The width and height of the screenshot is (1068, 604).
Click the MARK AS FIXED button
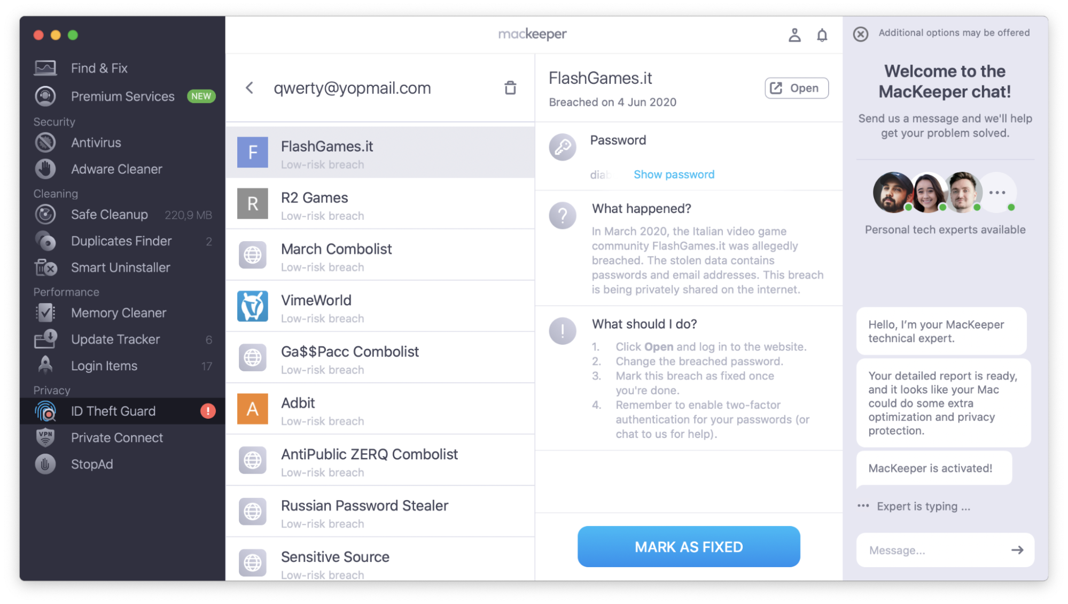coord(689,546)
